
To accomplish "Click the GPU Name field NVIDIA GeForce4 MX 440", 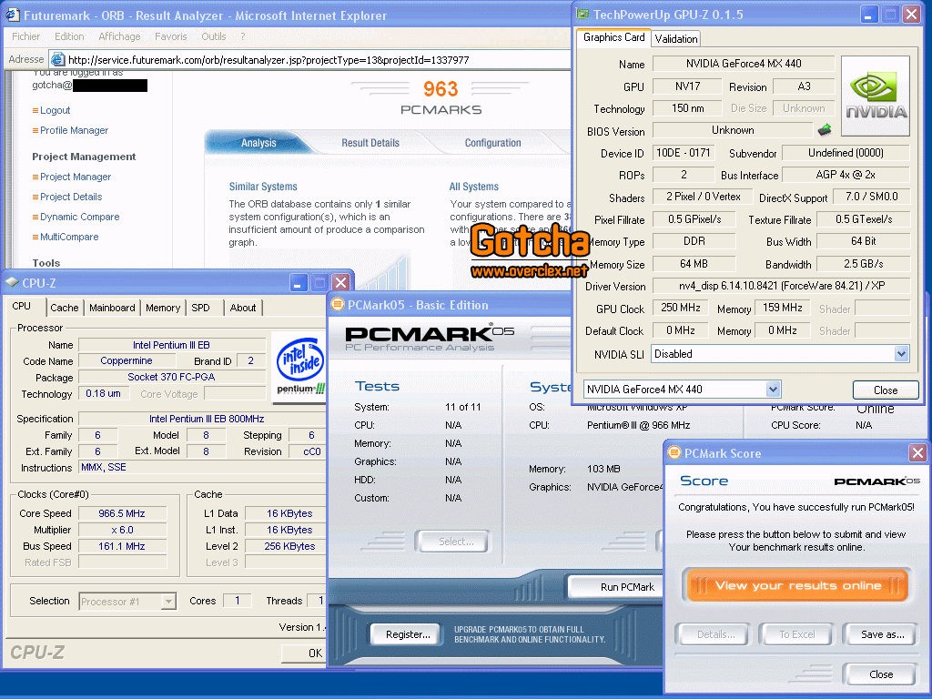I will coord(743,64).
